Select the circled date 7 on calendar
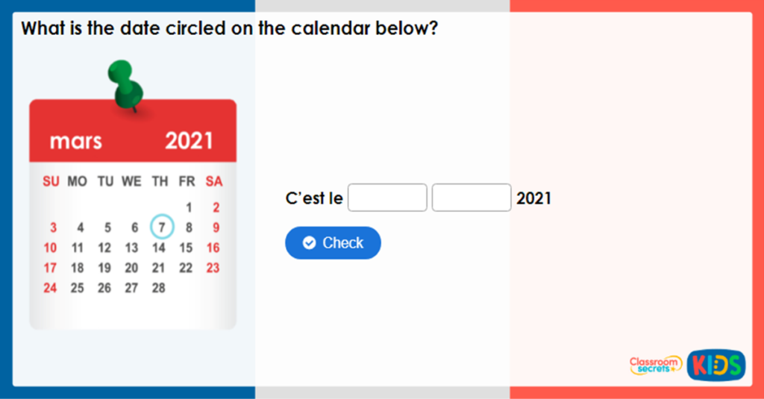 pyautogui.click(x=161, y=227)
